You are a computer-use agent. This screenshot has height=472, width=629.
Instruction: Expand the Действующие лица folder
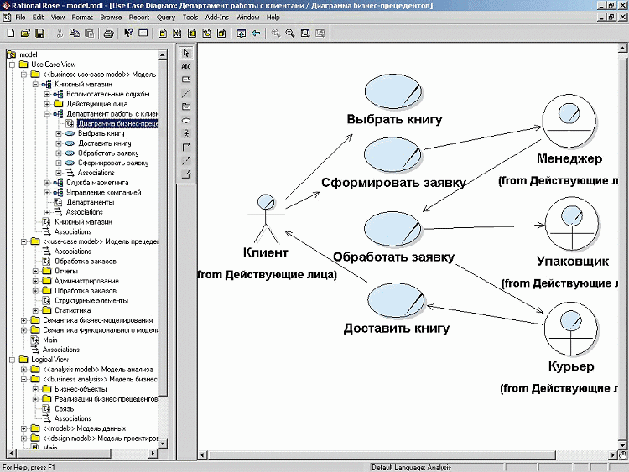point(47,104)
